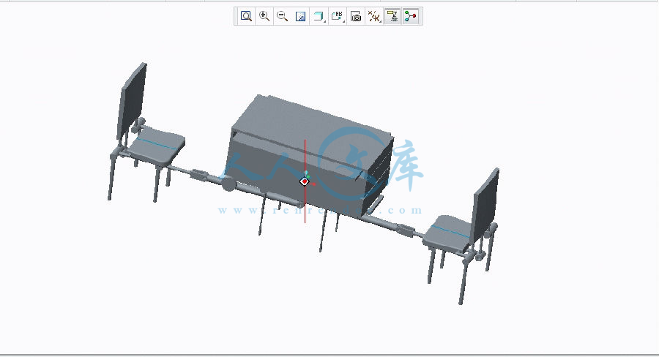The width and height of the screenshot is (659, 357).
Task: Open the Datum Display Filters dropdown
Action: pos(374,16)
